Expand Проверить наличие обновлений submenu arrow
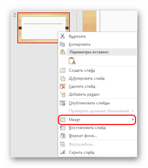The width and height of the screenshot is (148, 168). [133, 111]
